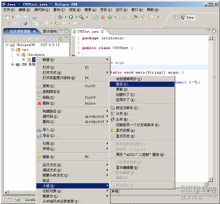The width and height of the screenshot is (220, 204).
Task: Open the 重构(T) menu in menu bar
Action: (x=59, y=10)
